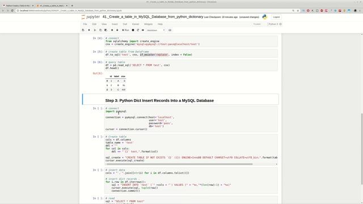Click the Logout button
Image resolution: width=363 pixels, height=204 pixels.
276,17
